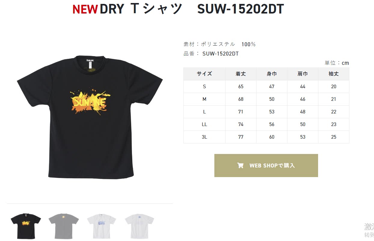Select the 3L size row label
The image size is (374, 241).
(204, 137)
